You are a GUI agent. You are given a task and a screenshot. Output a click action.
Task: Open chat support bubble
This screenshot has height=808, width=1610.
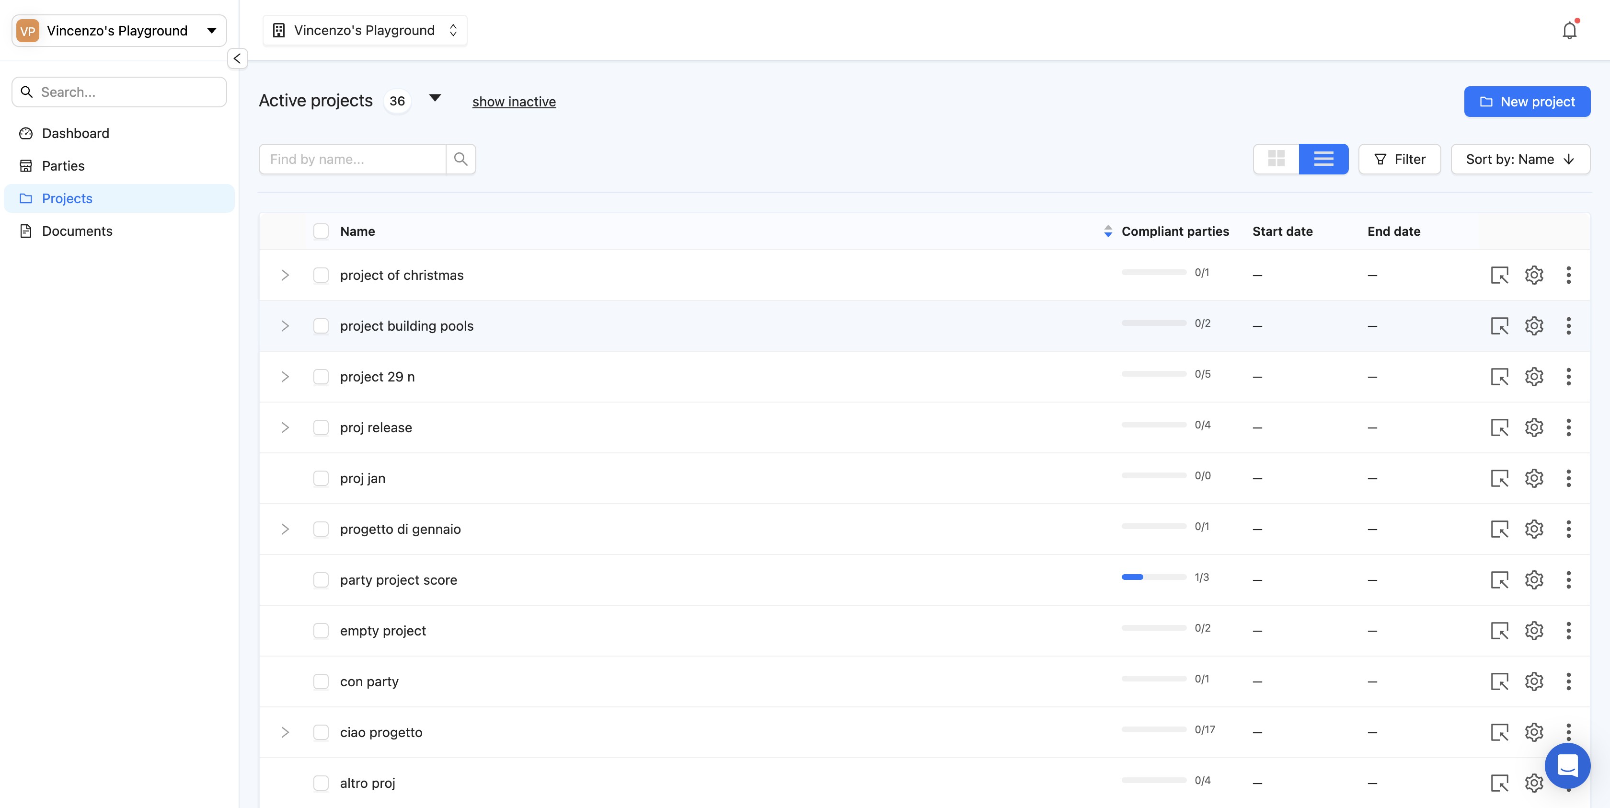pyautogui.click(x=1567, y=765)
